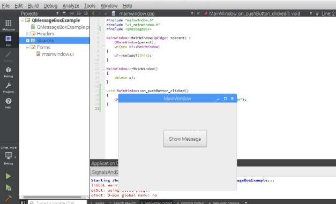This screenshot has width=336, height=204.
Task: Split the Projects side panel
Action: tap(79, 13)
